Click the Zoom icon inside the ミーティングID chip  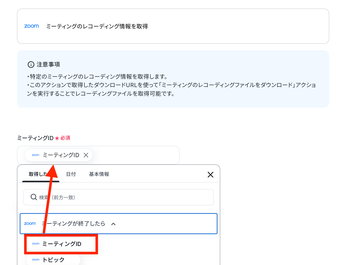36,155
